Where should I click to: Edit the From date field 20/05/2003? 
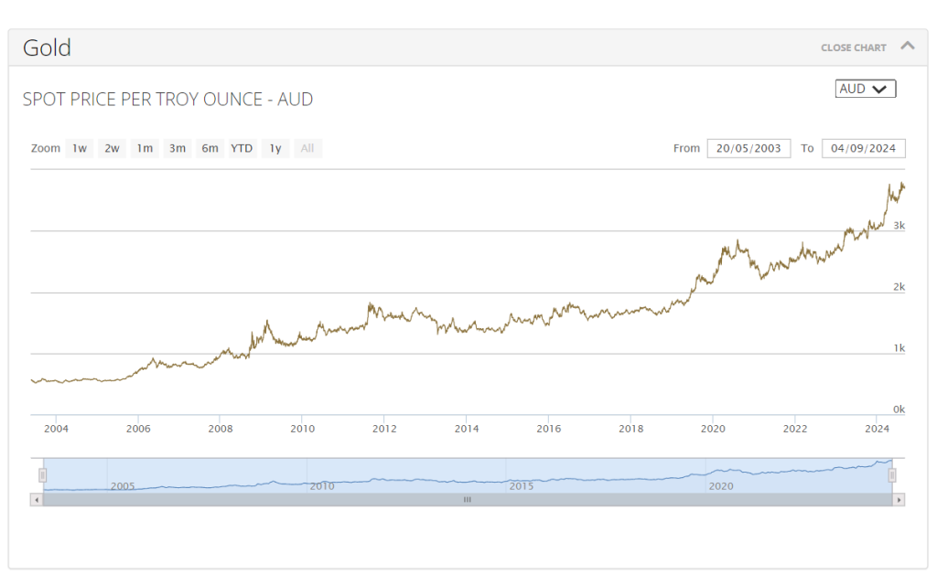[749, 148]
